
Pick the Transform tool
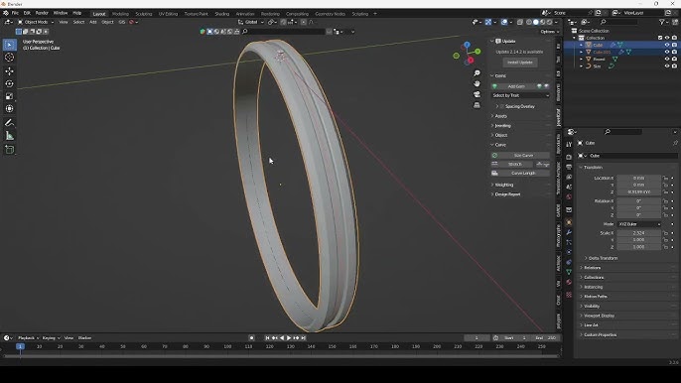10,109
